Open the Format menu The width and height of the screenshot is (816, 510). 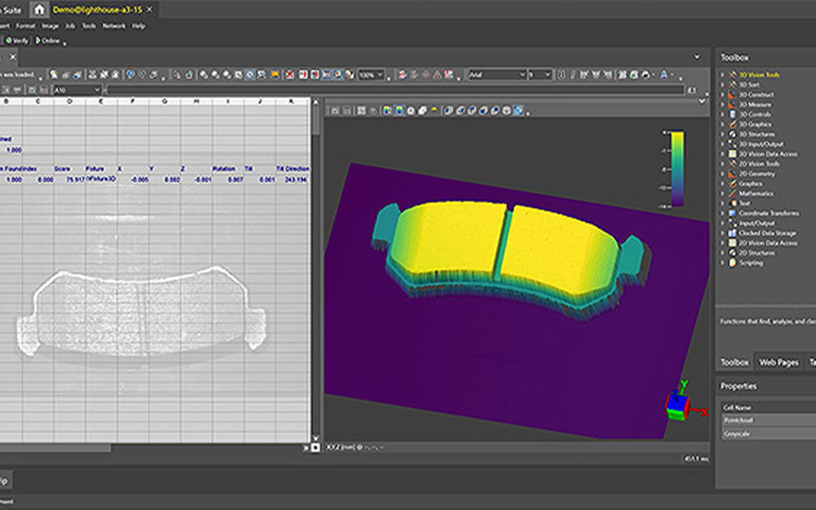click(x=25, y=26)
